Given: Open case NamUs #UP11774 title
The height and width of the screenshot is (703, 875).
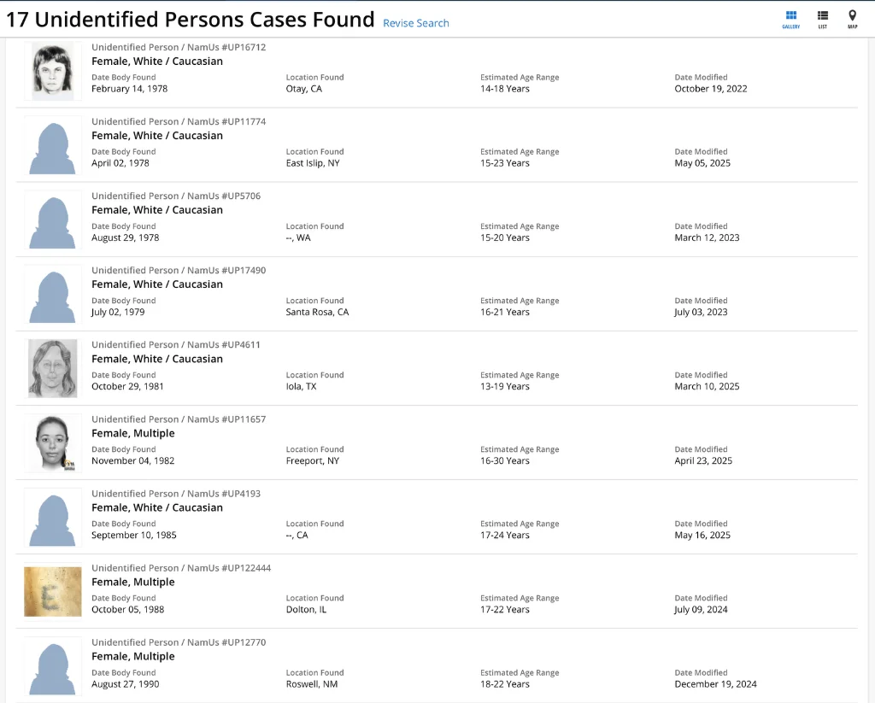Looking at the screenshot, I should (x=179, y=121).
